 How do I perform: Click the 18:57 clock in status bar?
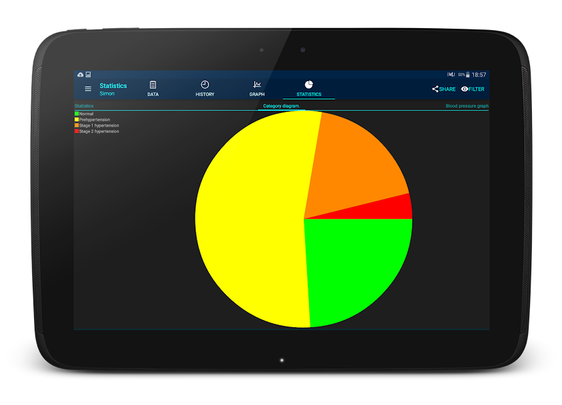pos(479,74)
